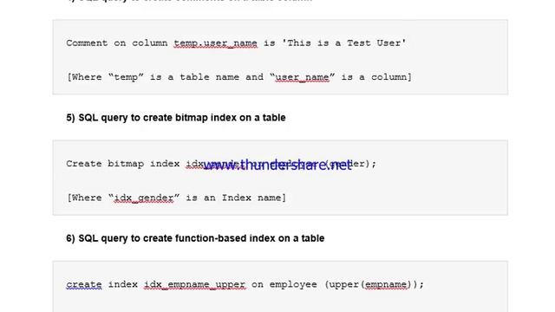Image resolution: width=555 pixels, height=312 pixels.
Task: Click the line starting "Create bitmap index"
Action: [x=221, y=164]
